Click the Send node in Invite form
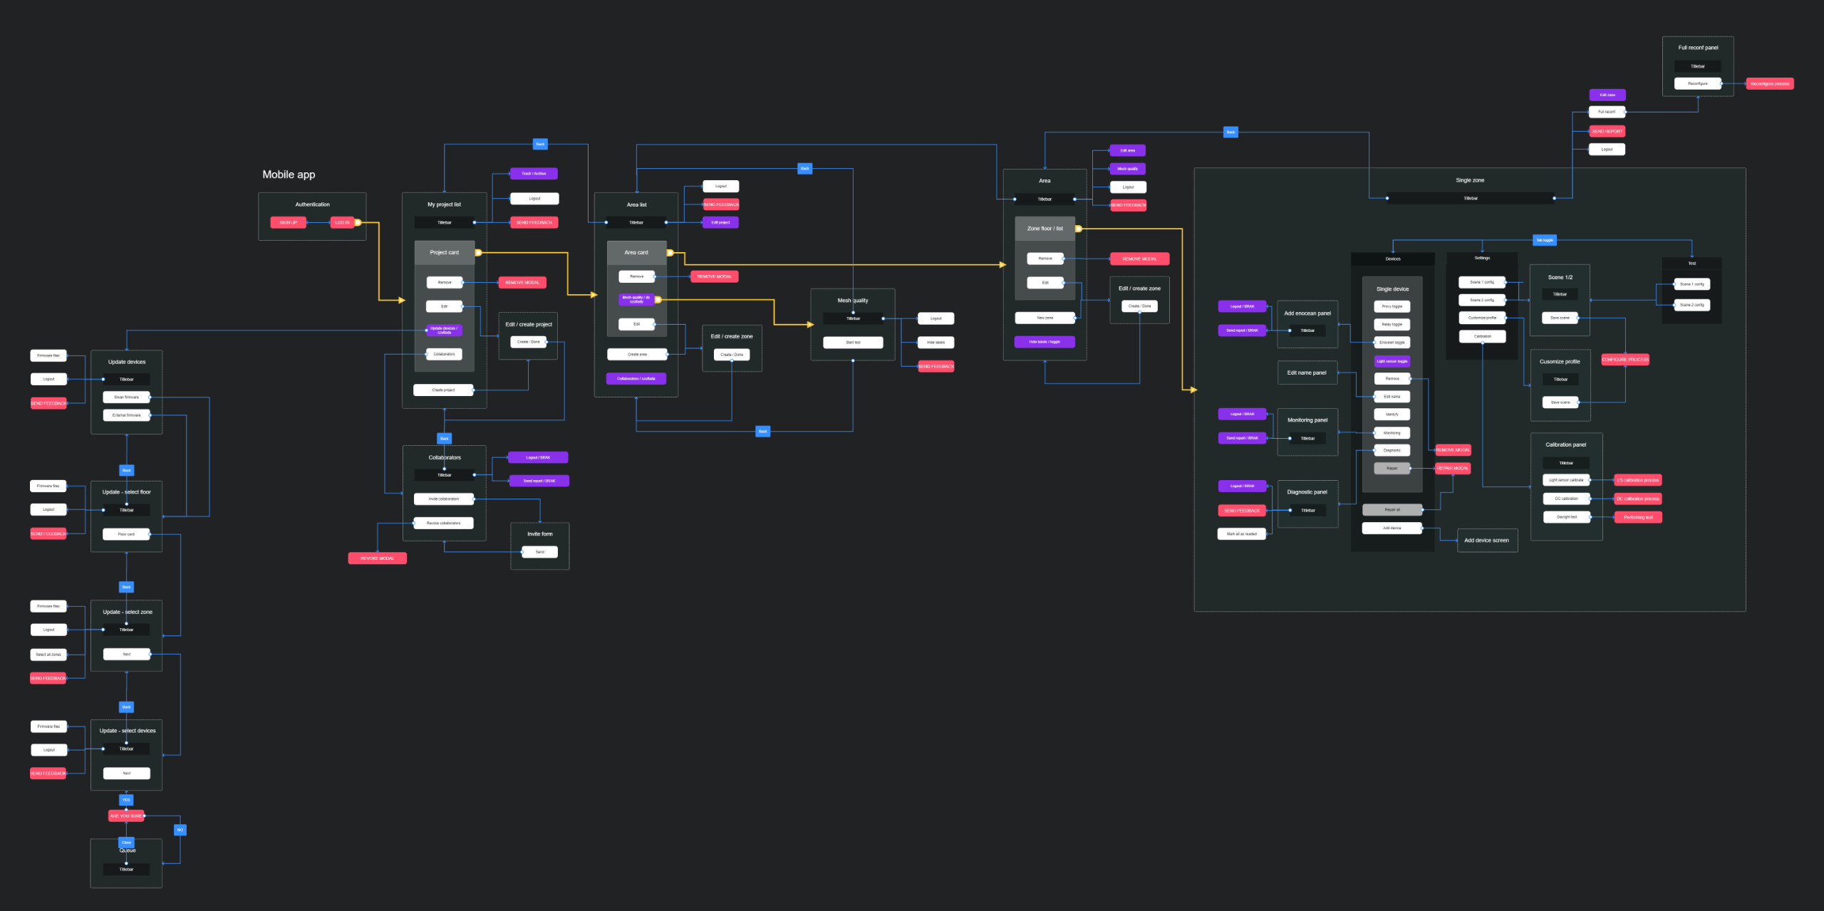The image size is (1824, 911). coord(540,552)
